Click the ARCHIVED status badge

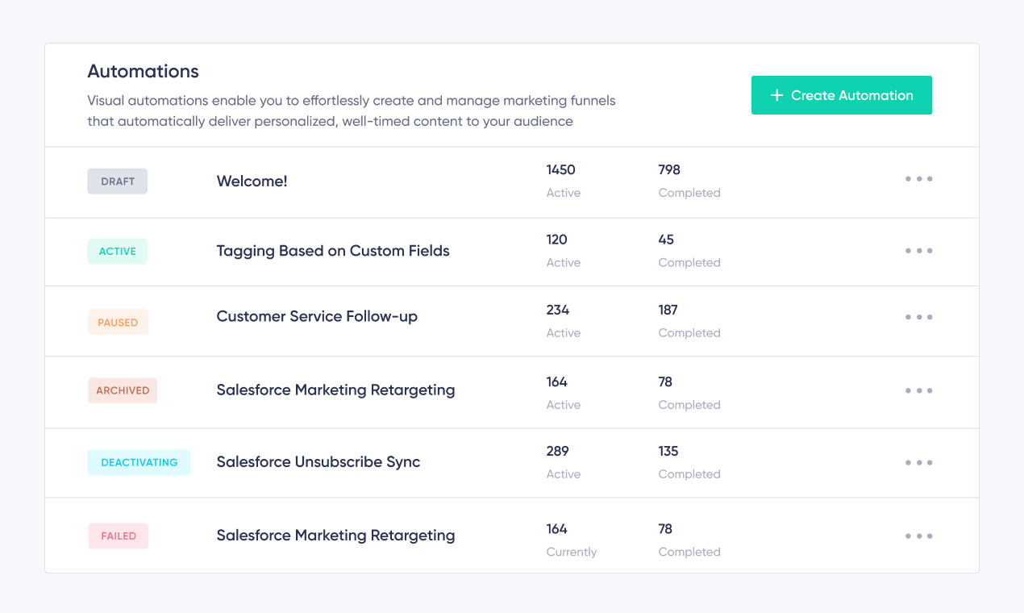coord(123,390)
